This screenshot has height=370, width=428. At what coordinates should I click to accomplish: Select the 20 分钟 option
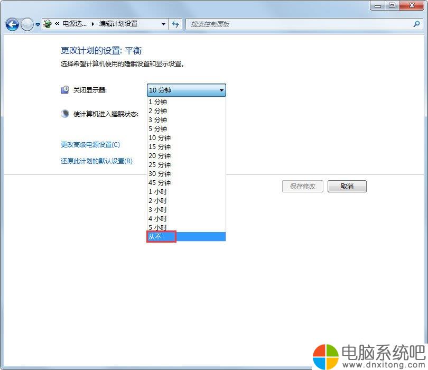click(x=187, y=156)
